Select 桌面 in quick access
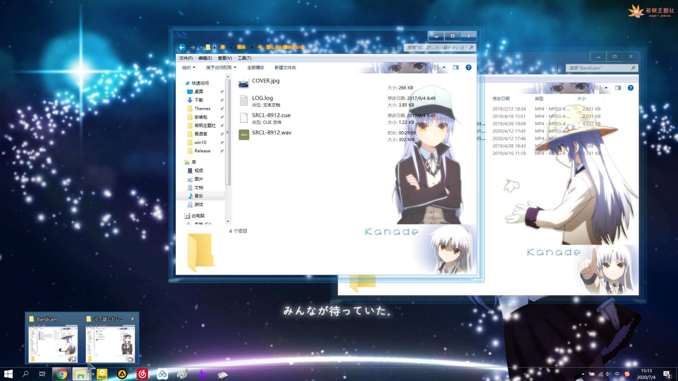 point(199,91)
